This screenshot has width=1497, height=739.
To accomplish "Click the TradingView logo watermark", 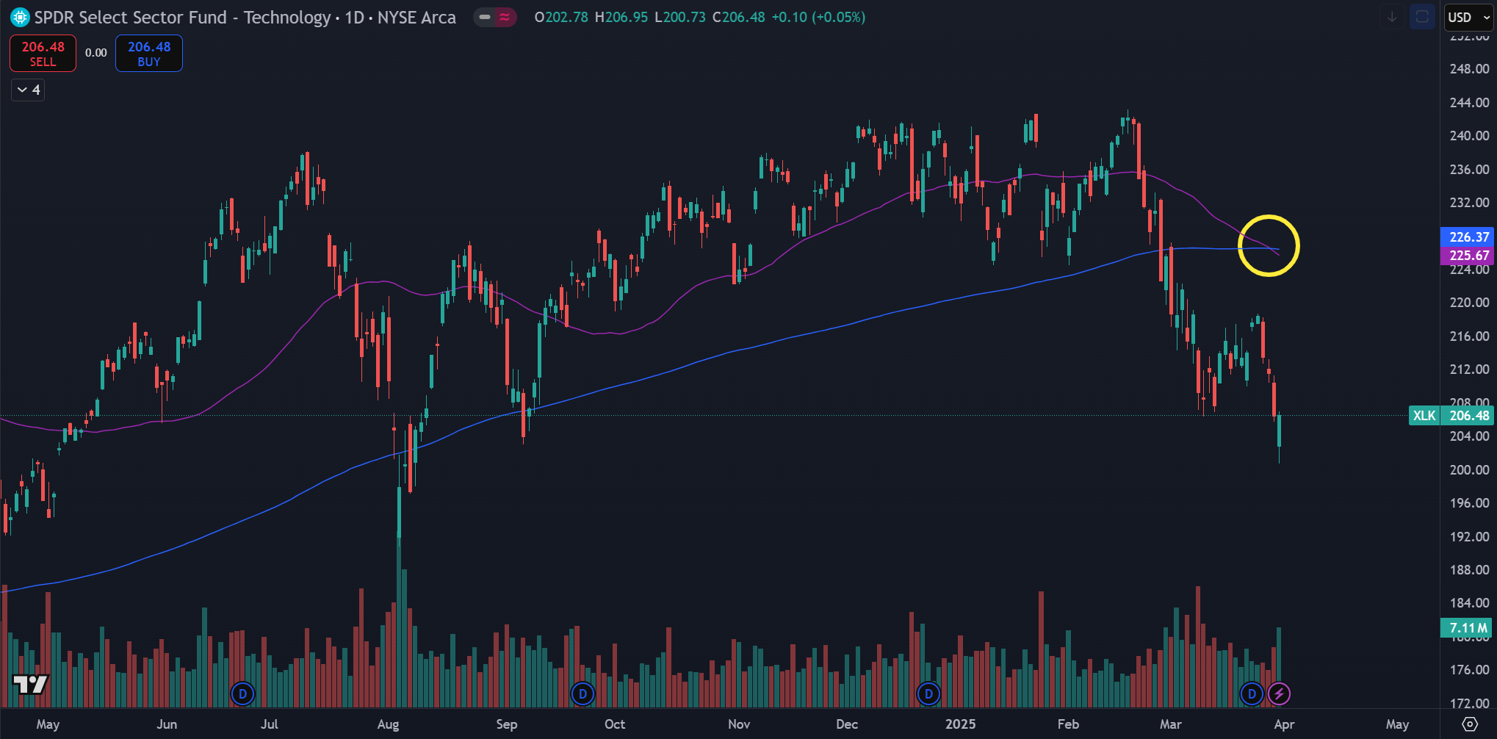I will [x=31, y=685].
